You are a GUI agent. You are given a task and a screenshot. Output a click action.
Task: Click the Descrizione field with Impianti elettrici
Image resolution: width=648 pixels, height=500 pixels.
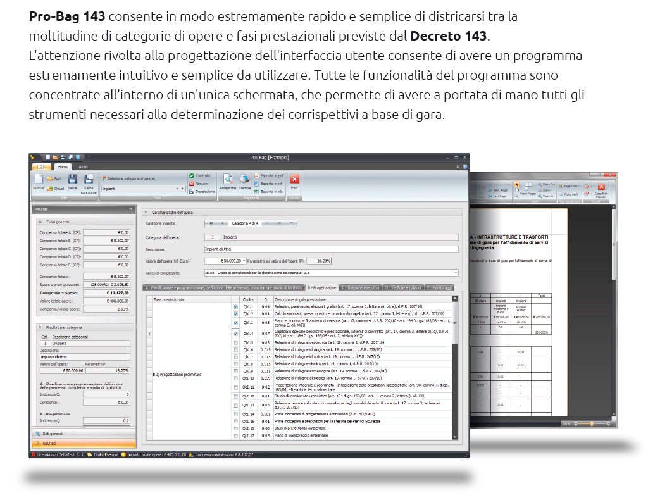click(x=332, y=249)
